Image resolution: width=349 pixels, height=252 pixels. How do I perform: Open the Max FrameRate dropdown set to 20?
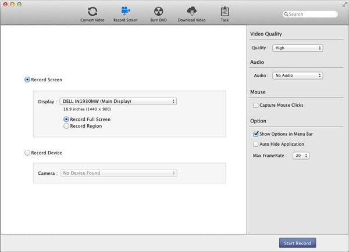tap(301, 156)
